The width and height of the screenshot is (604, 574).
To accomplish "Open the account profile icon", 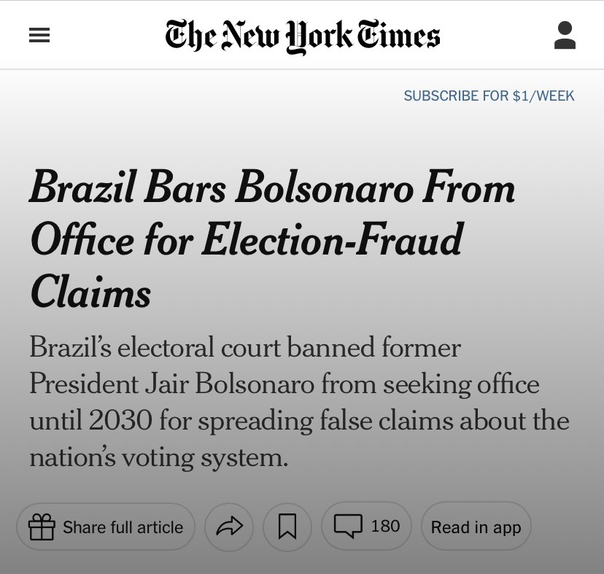I will point(565,36).
